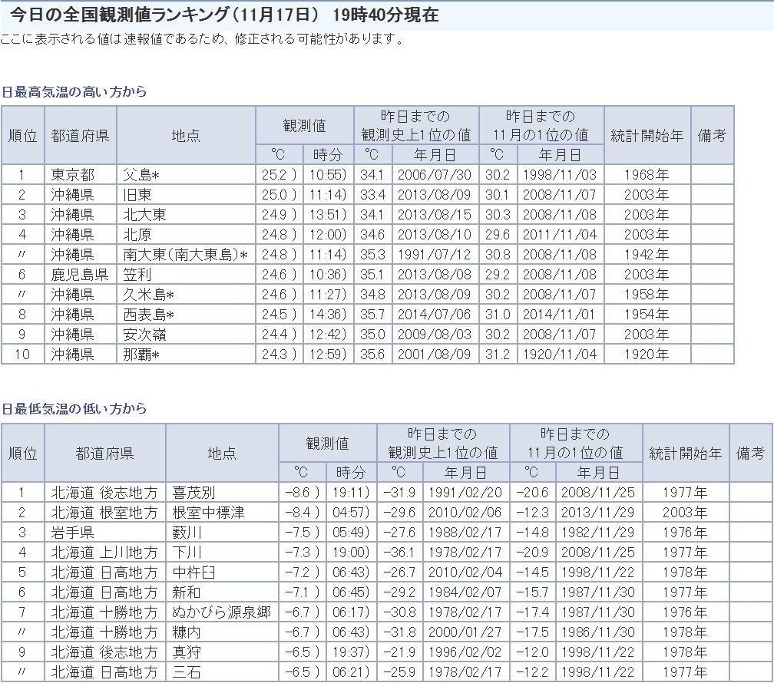The image size is (774, 683).
Task: Click the record date 1991/07/12
Action: point(435,255)
